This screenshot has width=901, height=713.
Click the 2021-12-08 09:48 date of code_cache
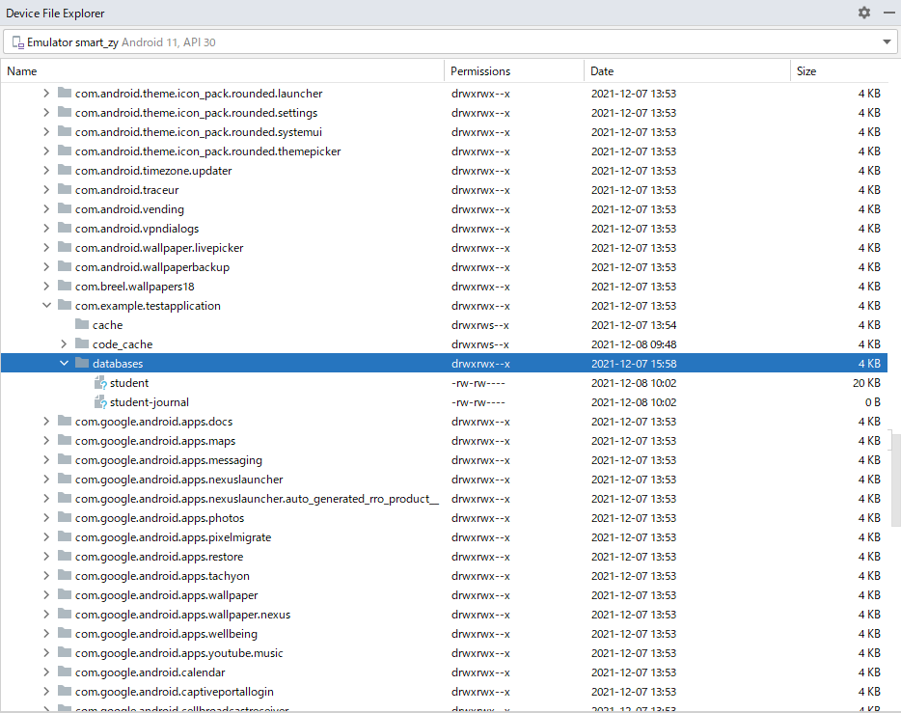(634, 344)
